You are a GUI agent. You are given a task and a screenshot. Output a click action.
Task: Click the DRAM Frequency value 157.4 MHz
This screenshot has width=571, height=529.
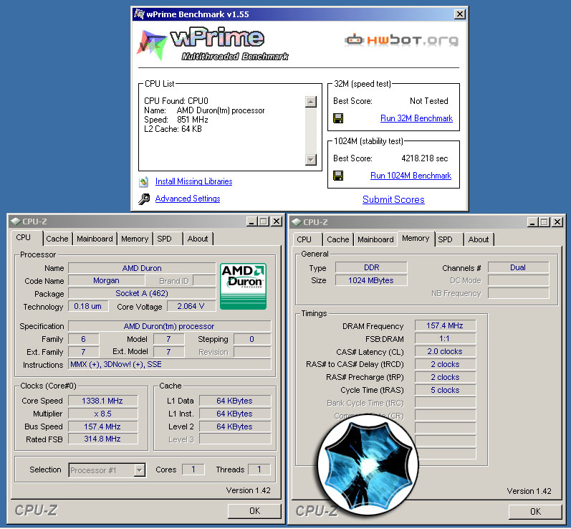tap(445, 325)
